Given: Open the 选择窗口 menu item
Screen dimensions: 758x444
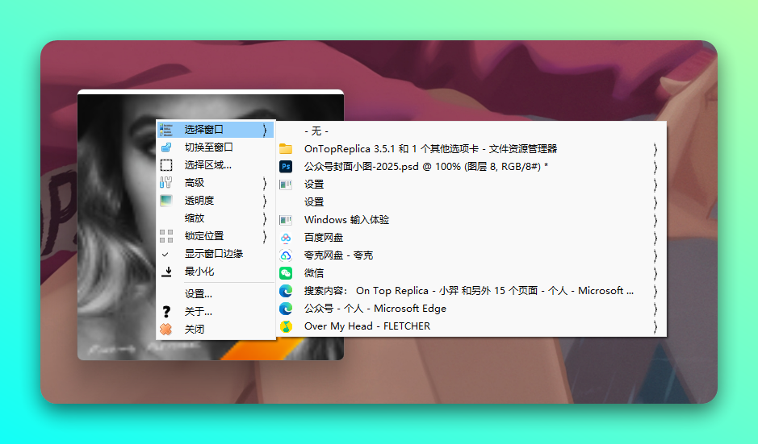Looking at the screenshot, I should pyautogui.click(x=216, y=130).
